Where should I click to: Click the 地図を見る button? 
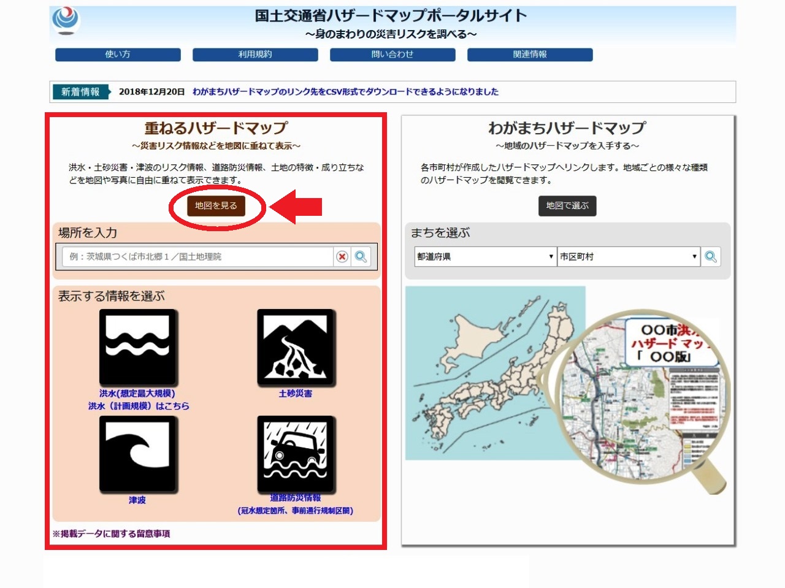click(x=216, y=206)
